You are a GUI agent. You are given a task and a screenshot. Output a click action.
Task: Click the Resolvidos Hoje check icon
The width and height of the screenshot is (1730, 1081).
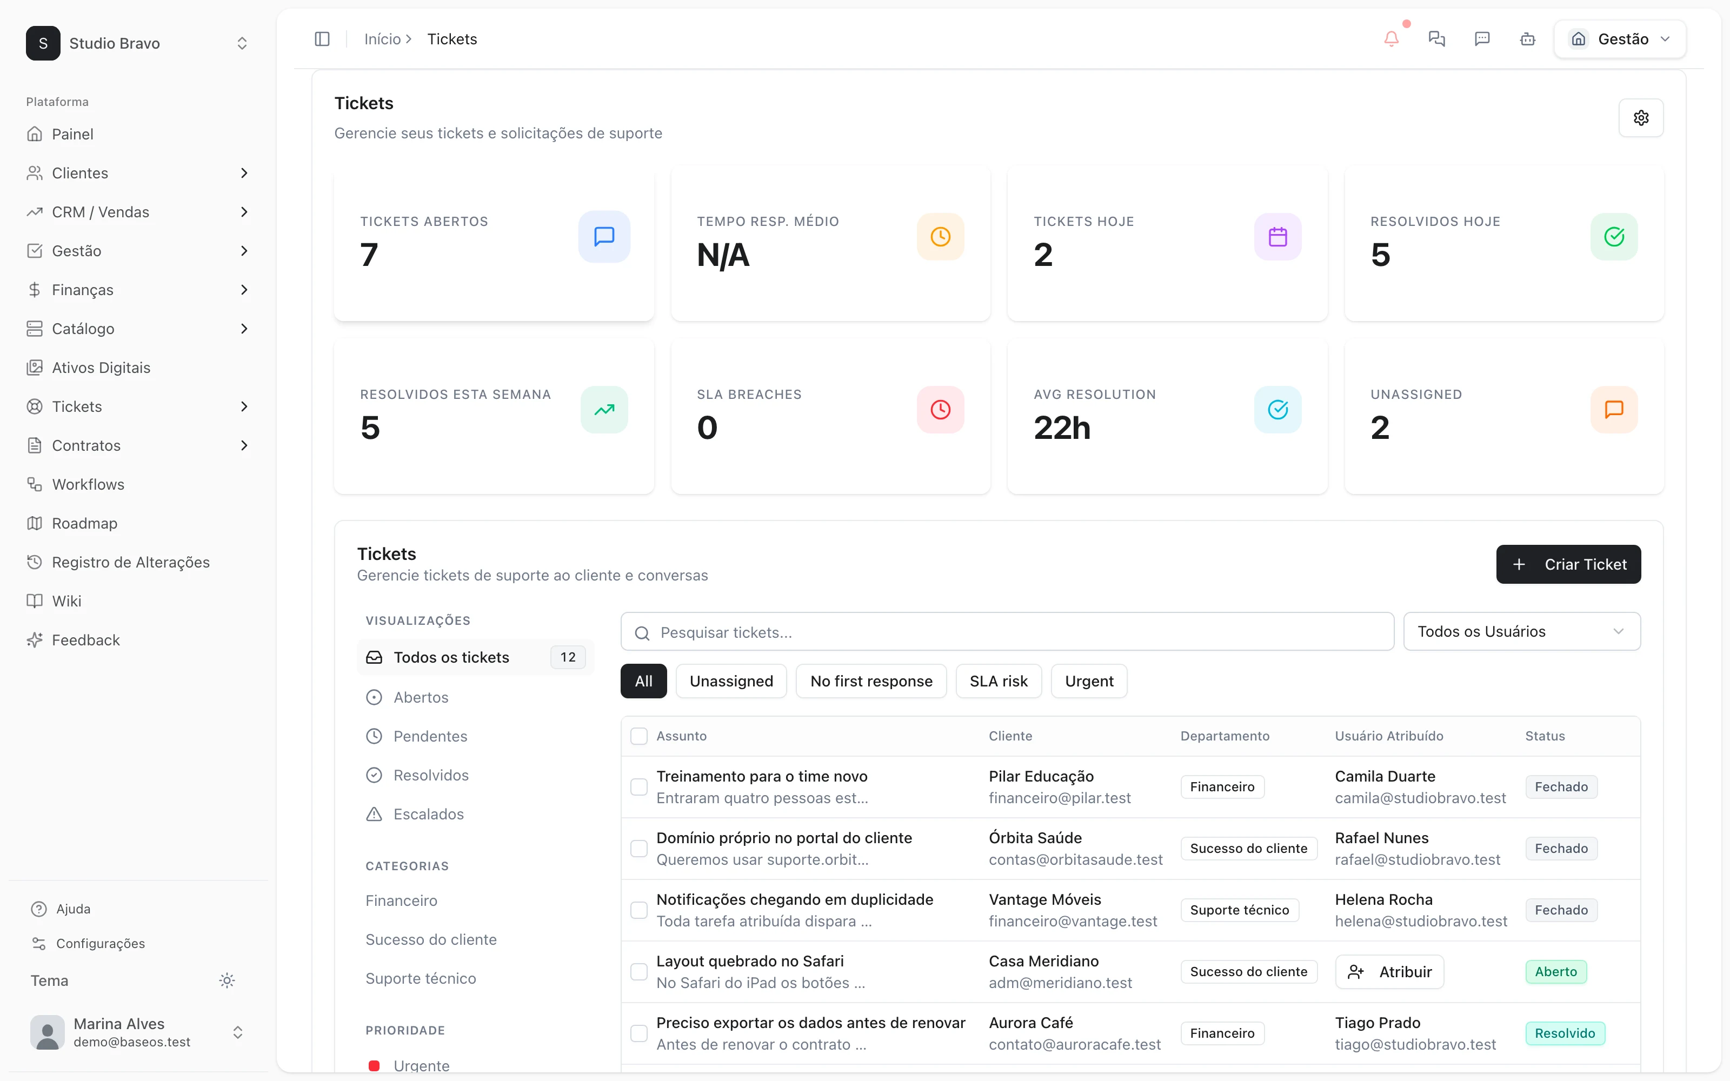[x=1614, y=237]
